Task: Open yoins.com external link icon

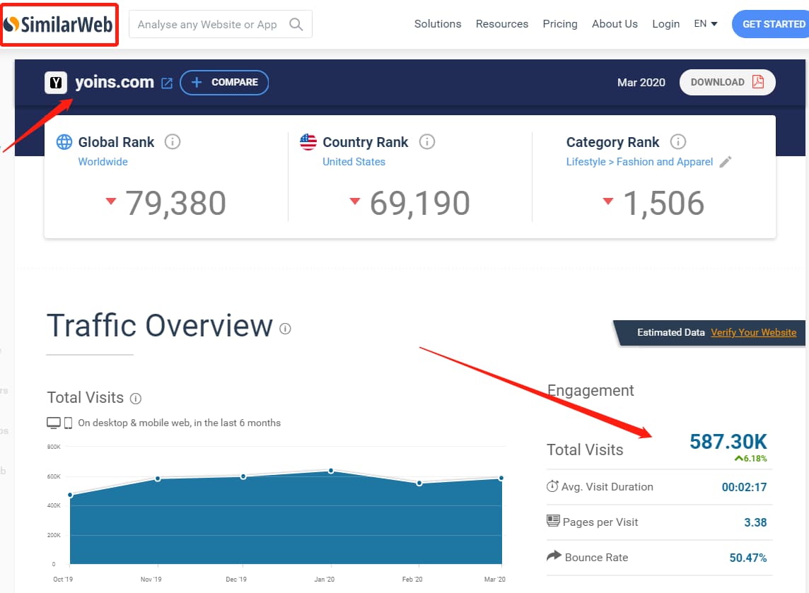Action: (x=167, y=83)
